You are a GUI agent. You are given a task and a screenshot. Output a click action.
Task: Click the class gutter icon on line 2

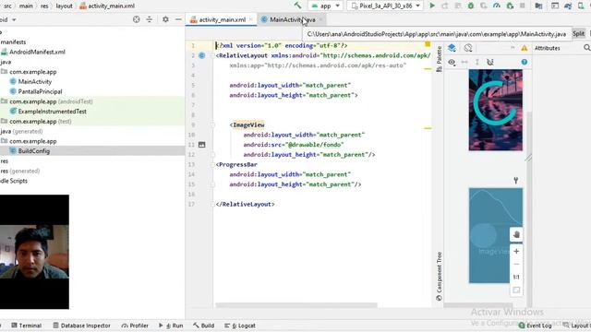tap(202, 55)
